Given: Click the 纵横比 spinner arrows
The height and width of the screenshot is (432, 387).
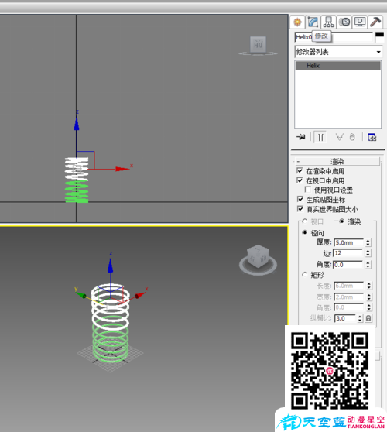Looking at the screenshot, I should (x=360, y=318).
